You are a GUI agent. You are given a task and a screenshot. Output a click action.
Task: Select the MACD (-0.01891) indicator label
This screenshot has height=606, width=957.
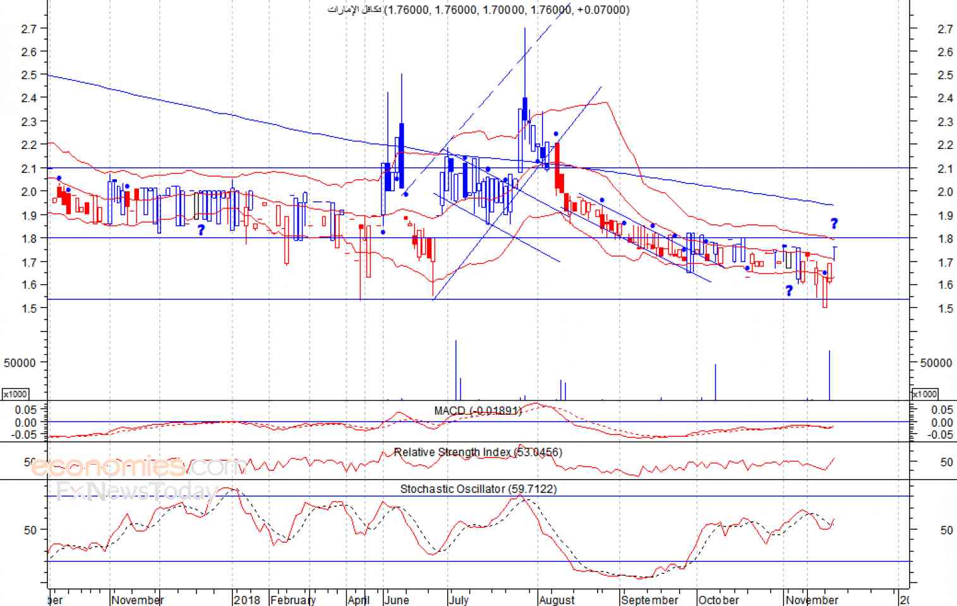tap(478, 411)
